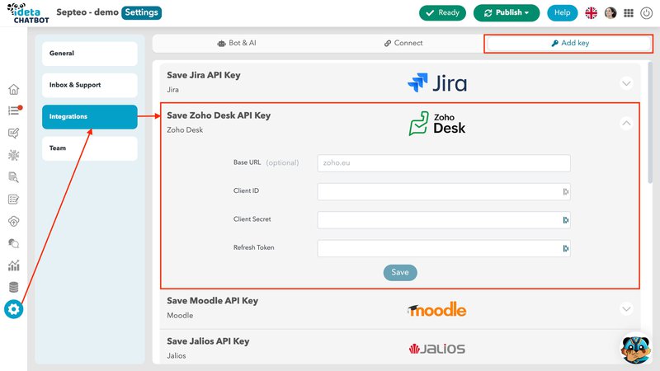
Task: Click the Jalios logo
Action: 437,349
